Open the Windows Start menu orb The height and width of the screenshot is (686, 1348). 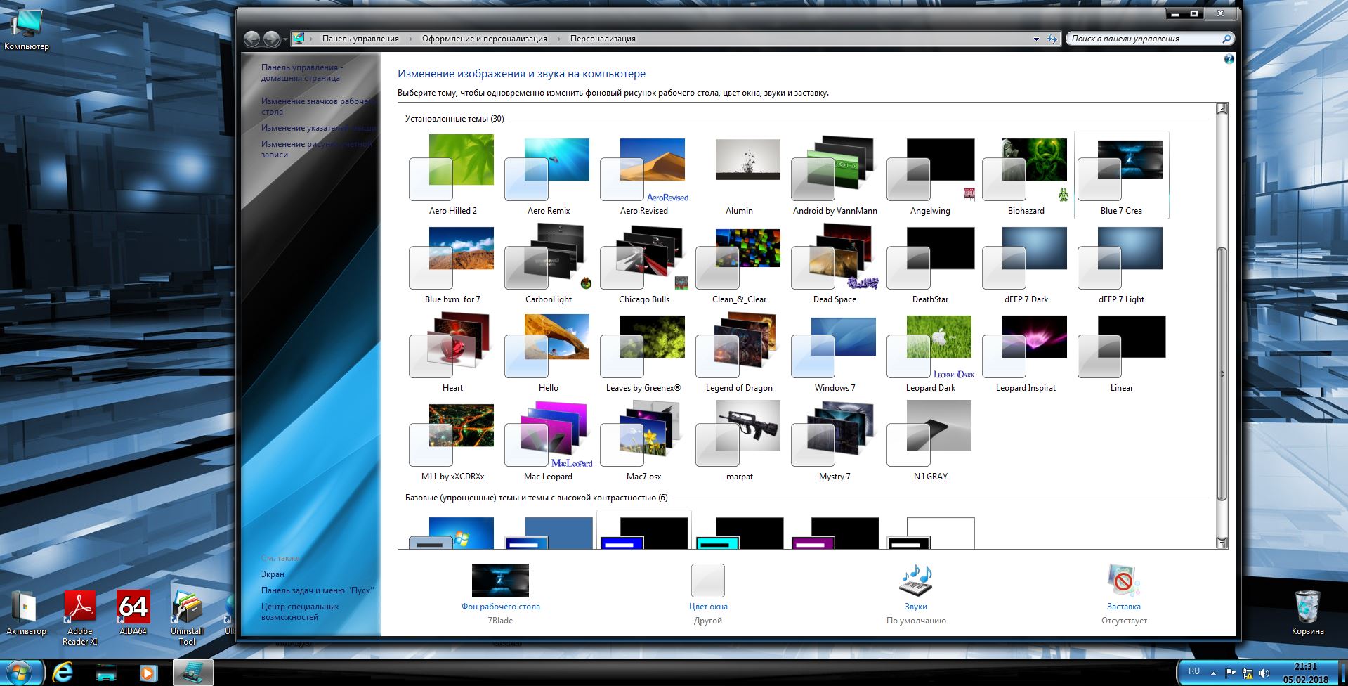[20, 673]
